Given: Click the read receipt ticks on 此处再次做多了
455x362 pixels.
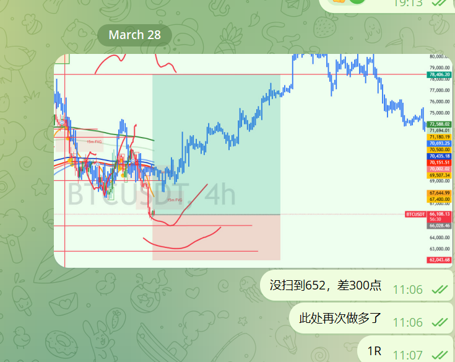Looking at the screenshot, I should (x=440, y=322).
